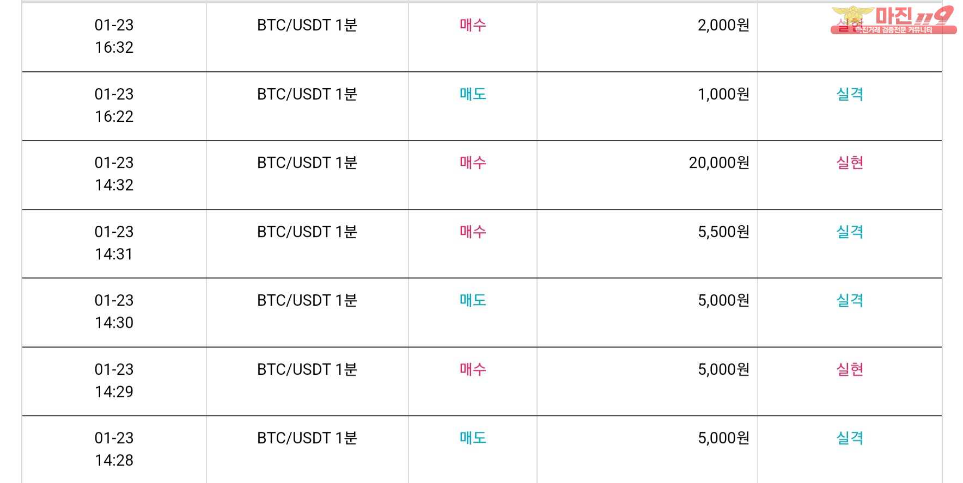Click 실현 result in the 14:29 row
The image size is (963, 483).
pyautogui.click(x=849, y=369)
